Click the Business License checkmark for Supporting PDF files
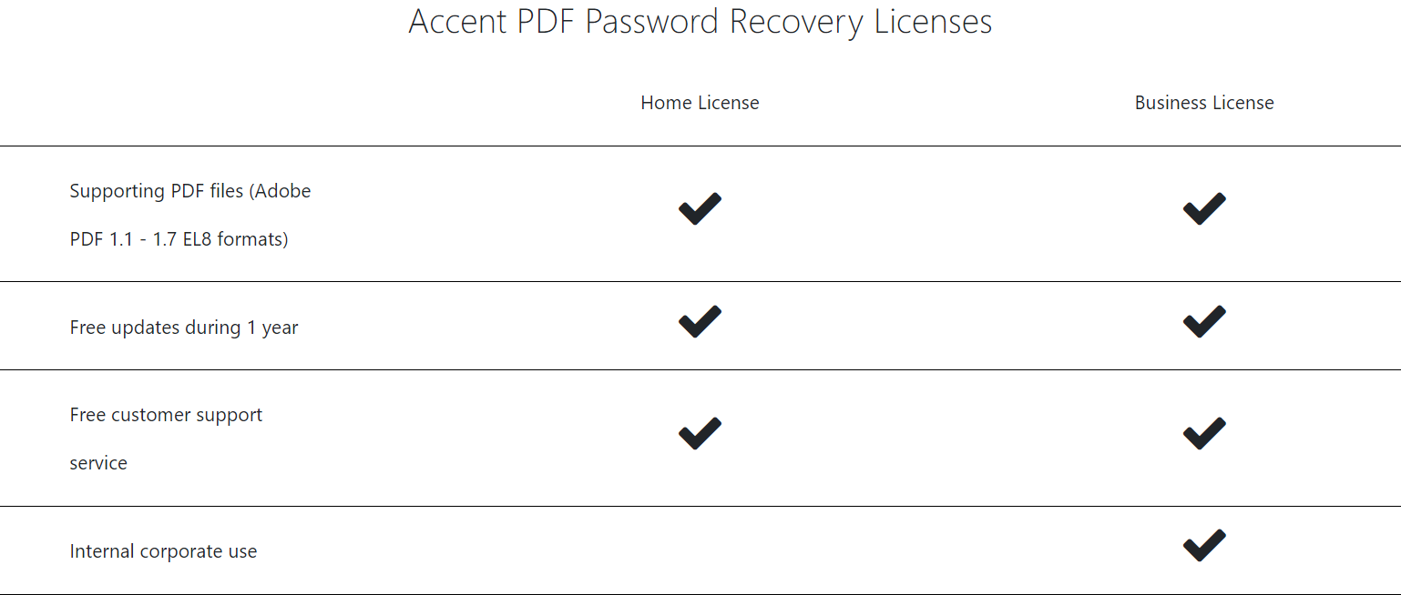This screenshot has height=595, width=1401. [1203, 209]
